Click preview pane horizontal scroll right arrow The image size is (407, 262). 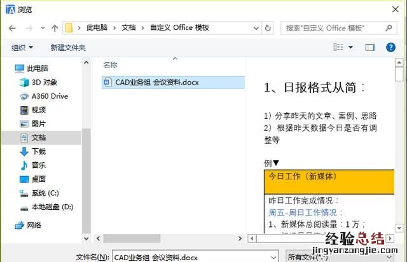(x=390, y=238)
